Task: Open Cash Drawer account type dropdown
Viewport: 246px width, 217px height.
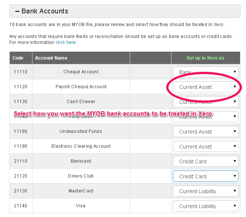Action: 205,102
